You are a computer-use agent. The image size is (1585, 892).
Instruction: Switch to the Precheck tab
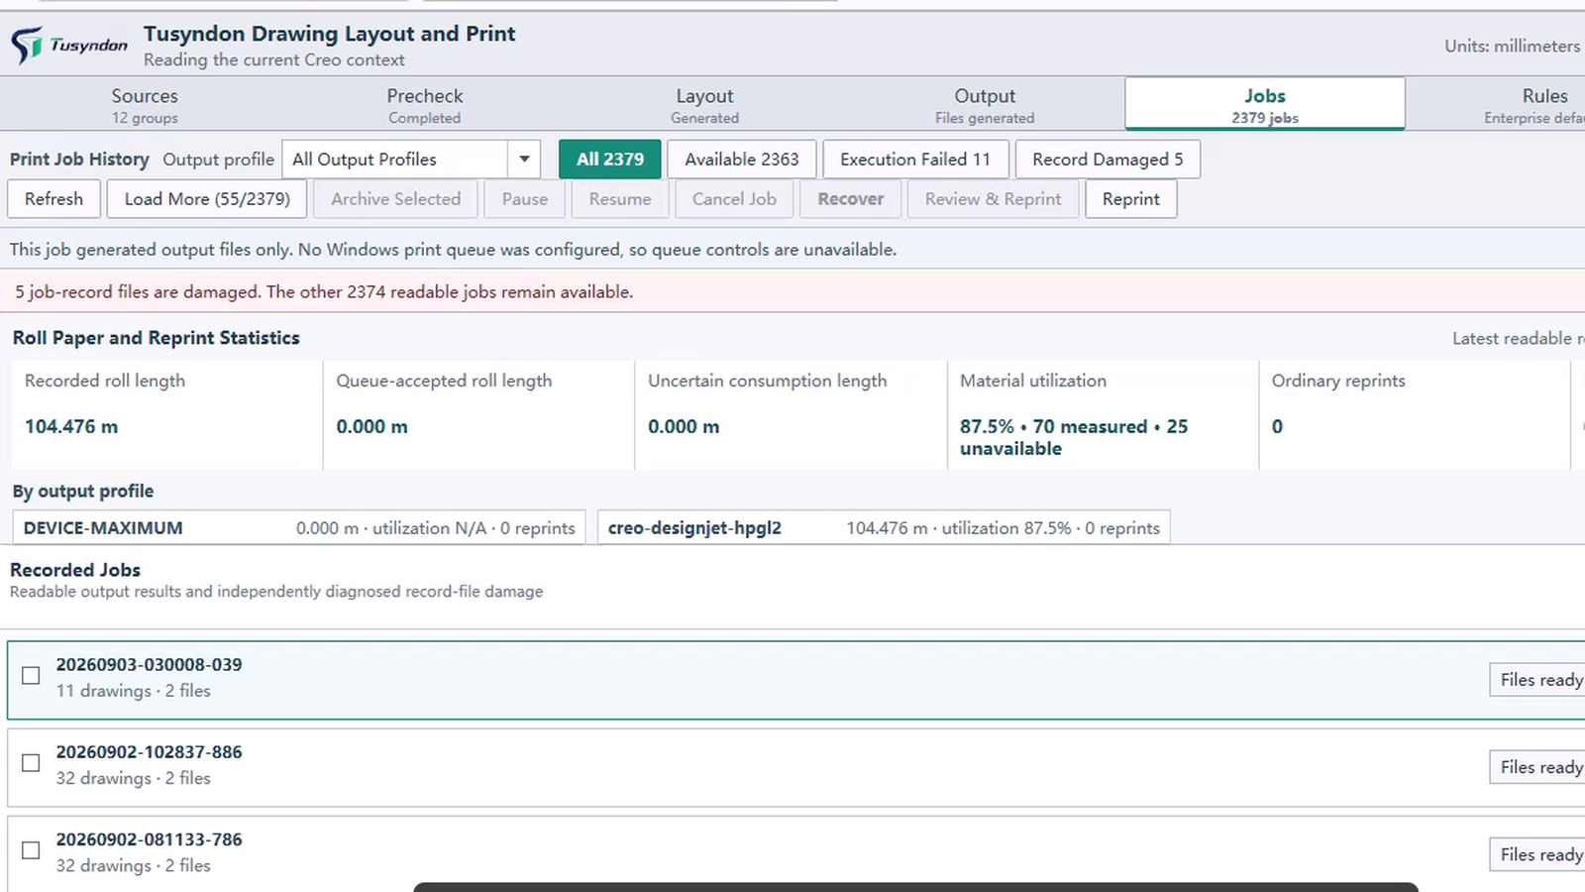point(425,104)
